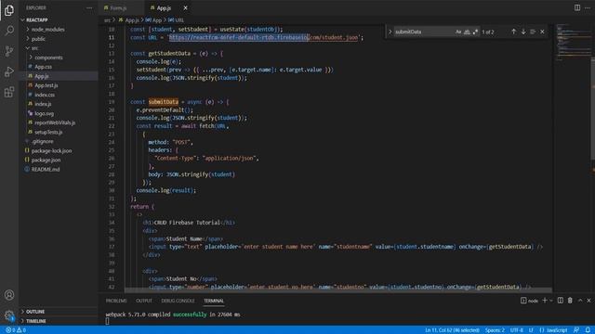Switch to the Terminal tab

(214, 301)
